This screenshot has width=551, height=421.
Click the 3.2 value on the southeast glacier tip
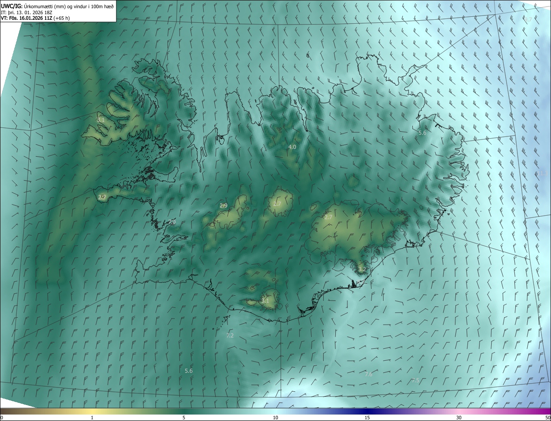(x=362, y=269)
